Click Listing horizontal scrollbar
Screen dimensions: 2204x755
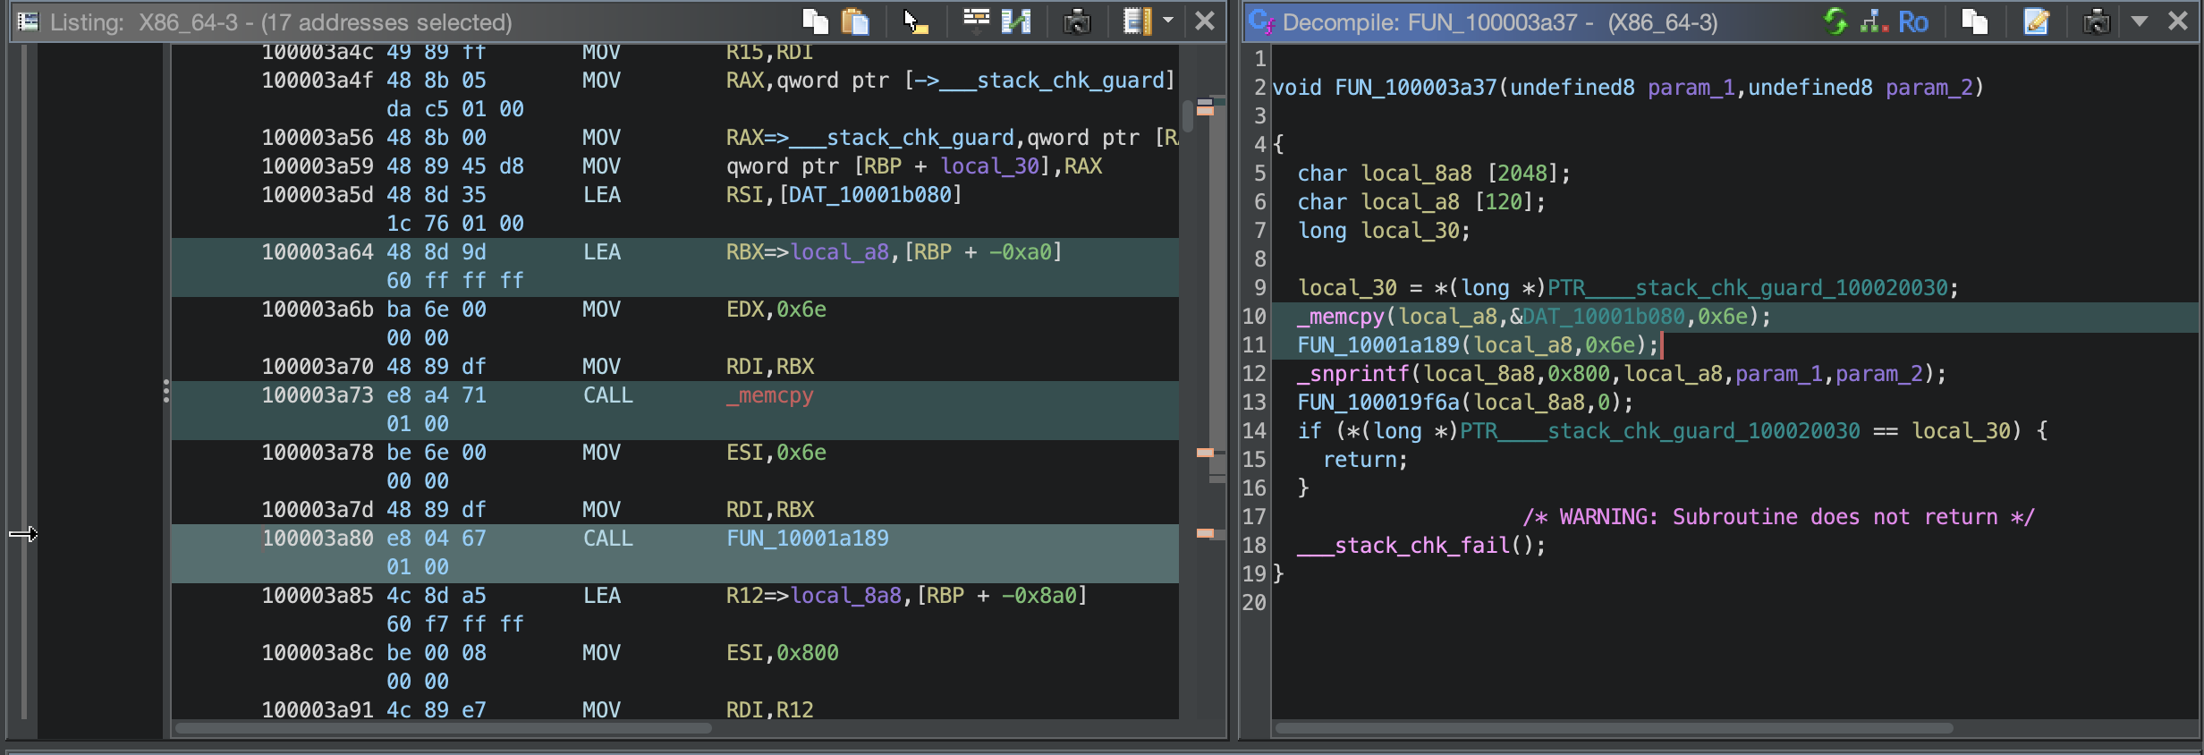coord(444,728)
